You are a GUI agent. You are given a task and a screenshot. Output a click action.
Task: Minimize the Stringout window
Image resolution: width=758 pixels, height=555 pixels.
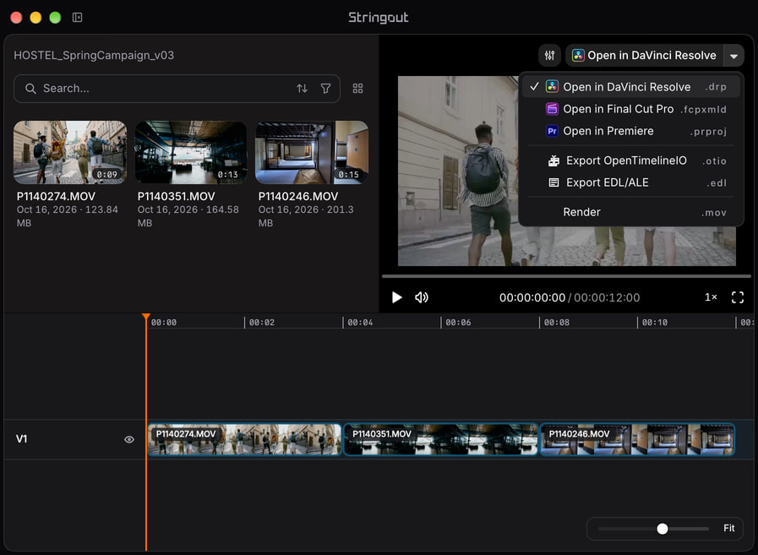35,18
